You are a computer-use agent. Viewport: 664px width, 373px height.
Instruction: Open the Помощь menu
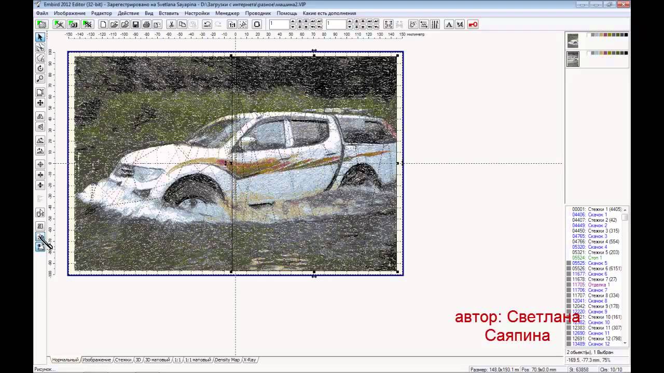(287, 13)
